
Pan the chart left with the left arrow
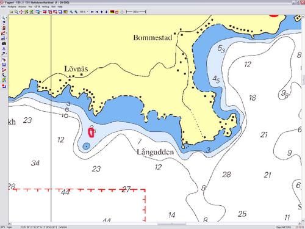coord(92,12)
